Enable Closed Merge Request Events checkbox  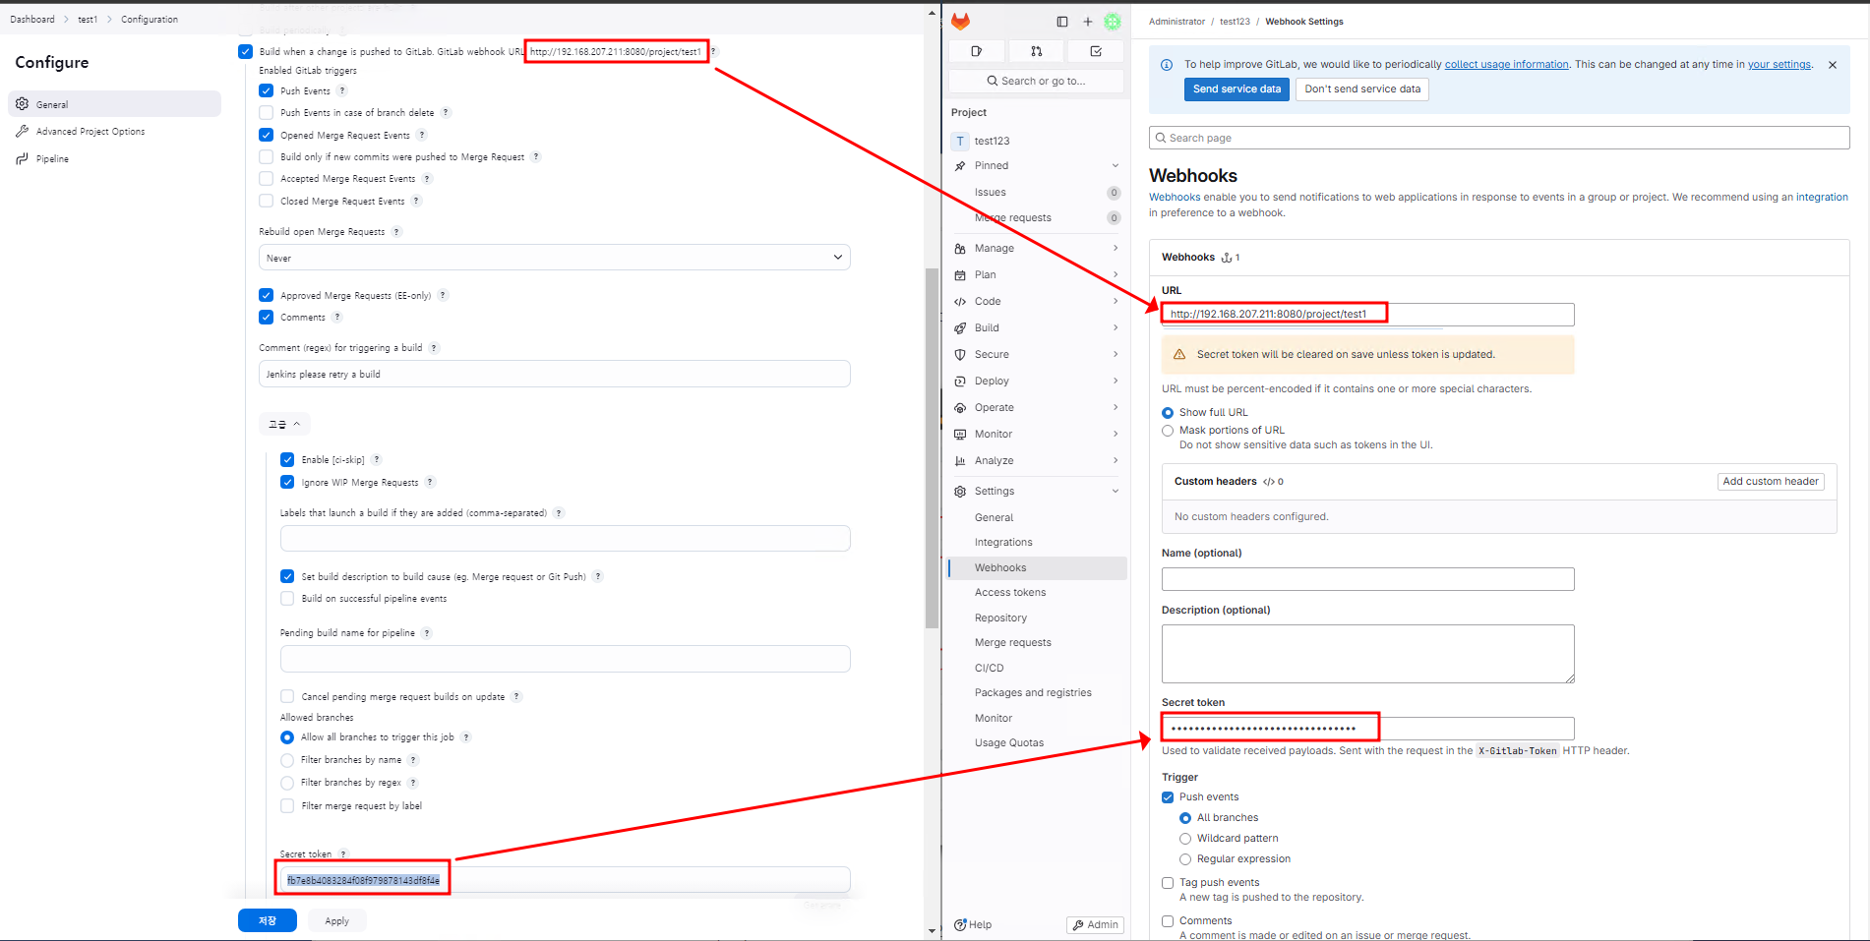266,201
